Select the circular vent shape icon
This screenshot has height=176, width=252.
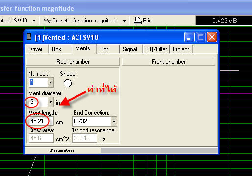(x=68, y=83)
